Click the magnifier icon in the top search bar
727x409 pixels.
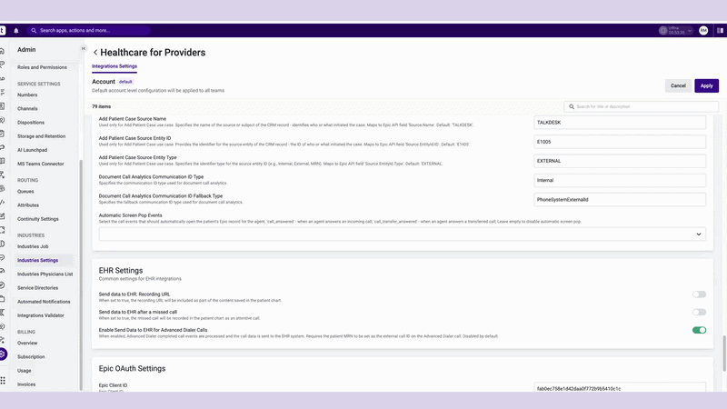tap(34, 31)
